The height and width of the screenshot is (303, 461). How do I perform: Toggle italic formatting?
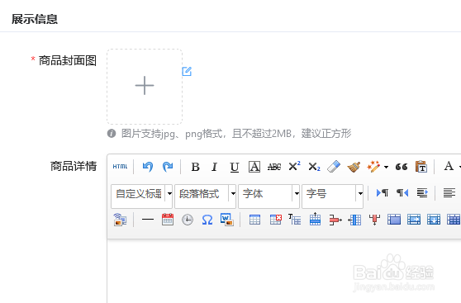215,167
